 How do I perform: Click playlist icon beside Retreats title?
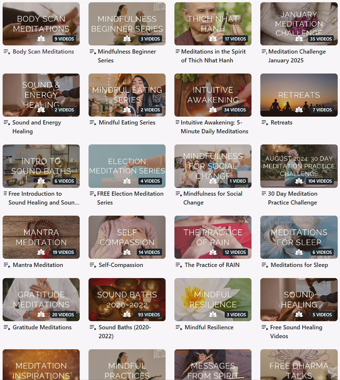click(265, 123)
